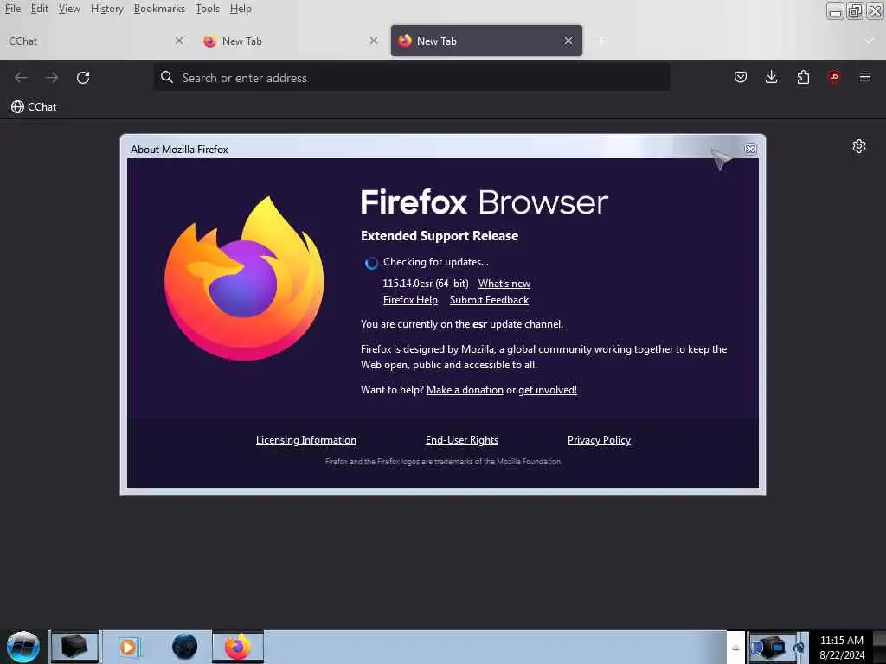Click the search magnifier in address bar
The image size is (886, 664).
(167, 77)
